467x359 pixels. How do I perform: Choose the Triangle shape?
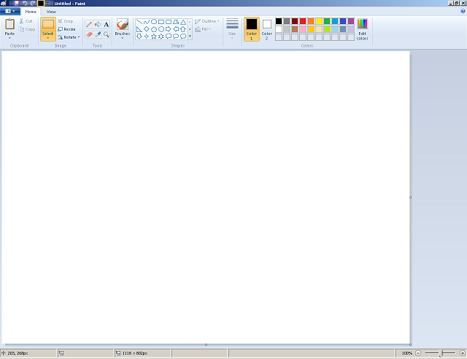point(183,22)
